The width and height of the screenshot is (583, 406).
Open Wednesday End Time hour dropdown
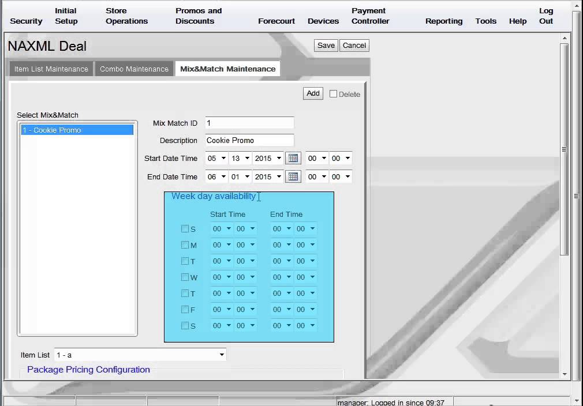coord(282,277)
